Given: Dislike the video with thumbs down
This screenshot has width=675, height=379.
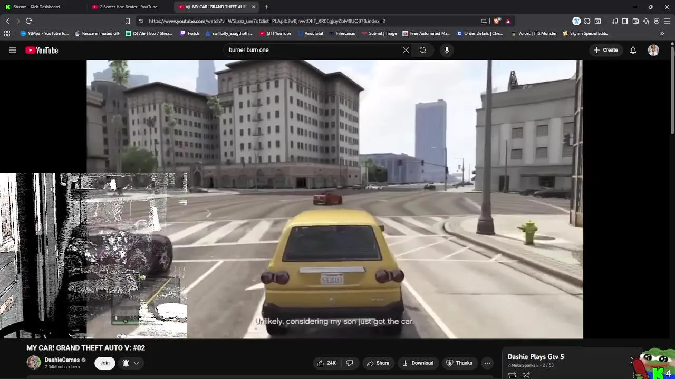Looking at the screenshot, I should tap(349, 363).
